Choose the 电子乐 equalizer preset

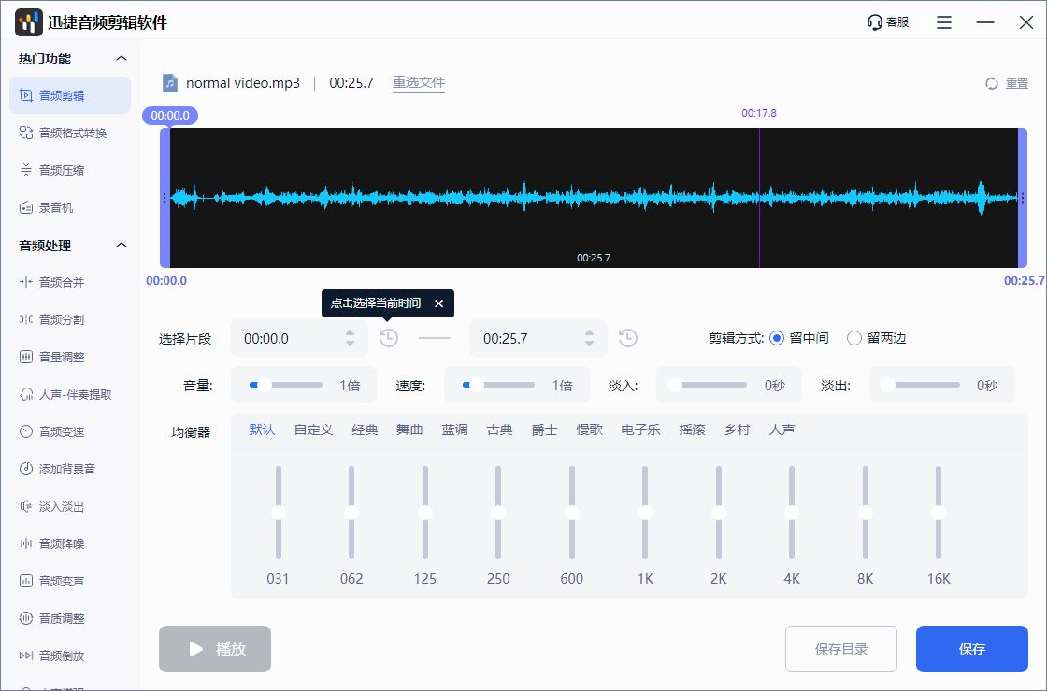(640, 430)
